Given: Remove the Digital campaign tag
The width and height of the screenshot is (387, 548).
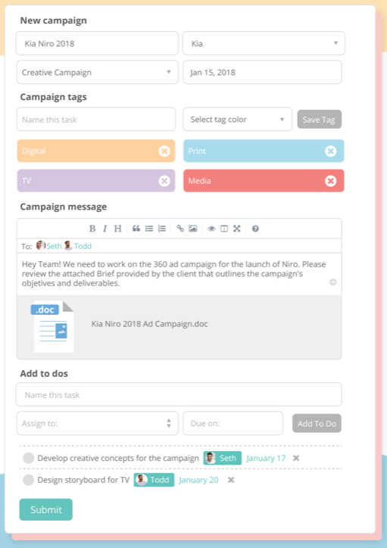Looking at the screenshot, I should click(164, 151).
